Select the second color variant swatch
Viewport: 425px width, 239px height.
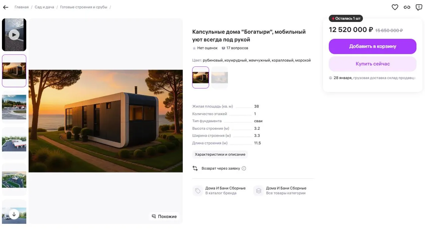click(x=219, y=77)
